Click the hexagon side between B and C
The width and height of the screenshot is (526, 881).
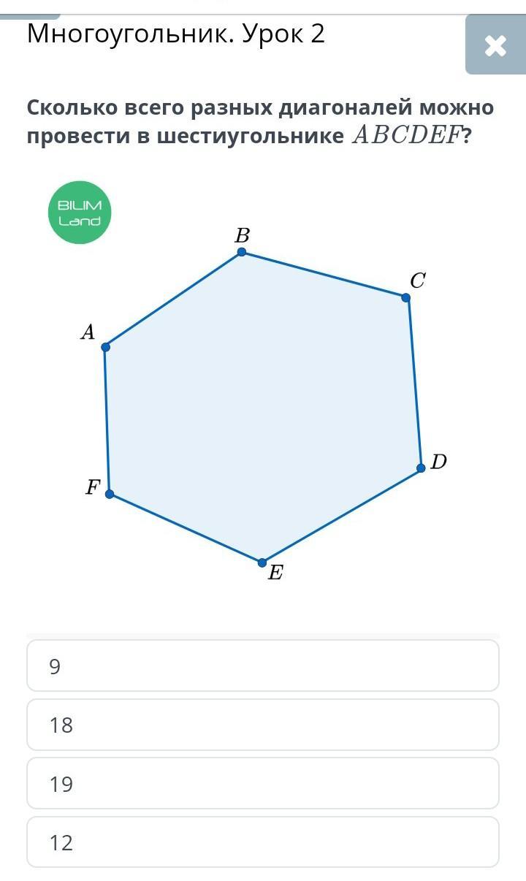pyautogui.click(x=324, y=275)
